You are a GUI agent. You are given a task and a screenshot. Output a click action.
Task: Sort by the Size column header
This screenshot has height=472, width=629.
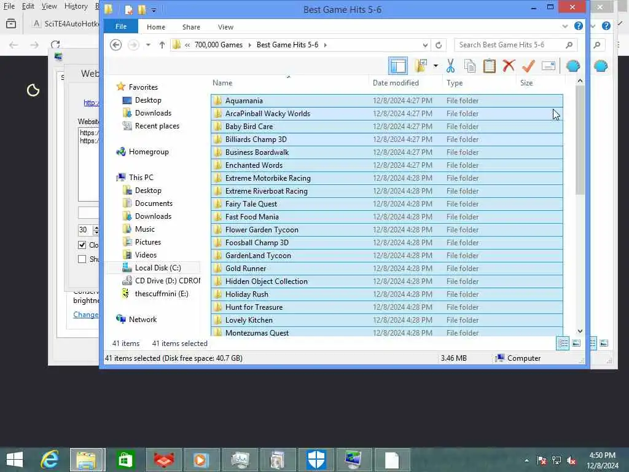(541, 83)
